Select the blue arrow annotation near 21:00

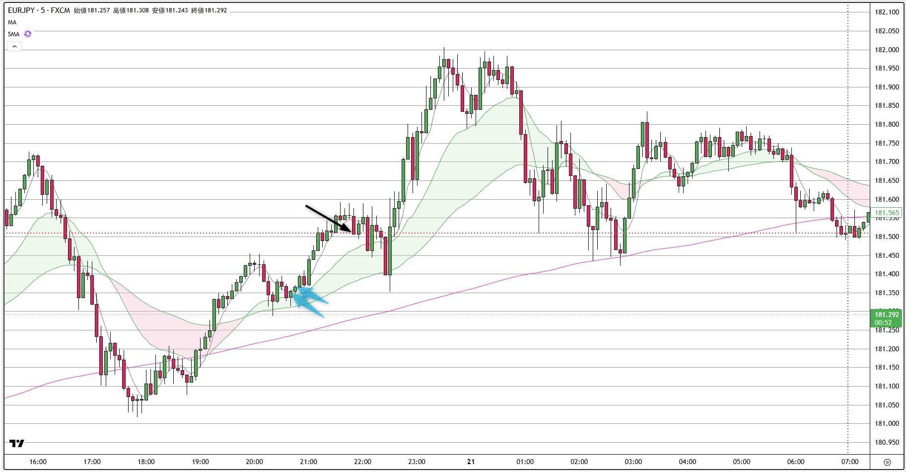tap(309, 299)
